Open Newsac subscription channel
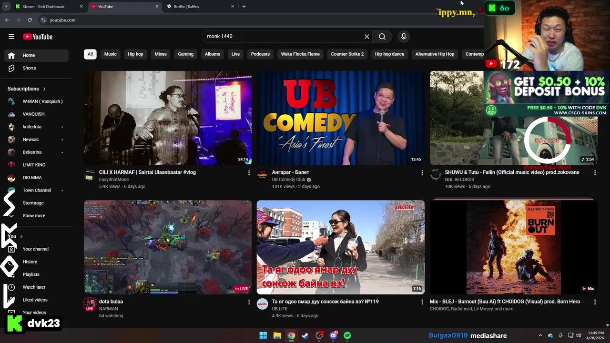The image size is (610, 343). click(x=36, y=140)
